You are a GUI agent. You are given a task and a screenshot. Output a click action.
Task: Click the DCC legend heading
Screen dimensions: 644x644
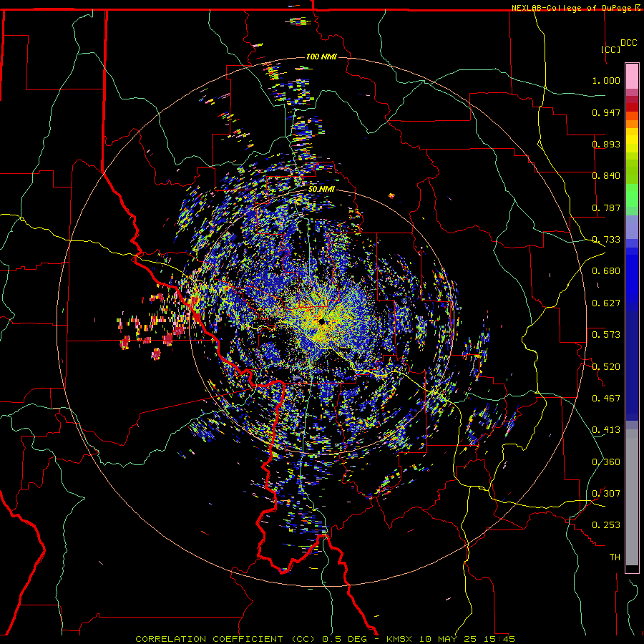coord(628,43)
